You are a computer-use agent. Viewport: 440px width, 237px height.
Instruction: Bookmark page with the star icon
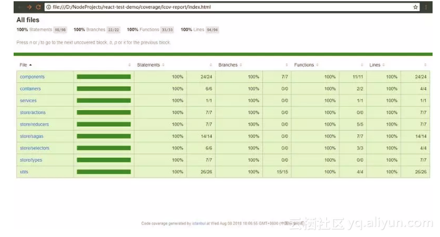415,7
